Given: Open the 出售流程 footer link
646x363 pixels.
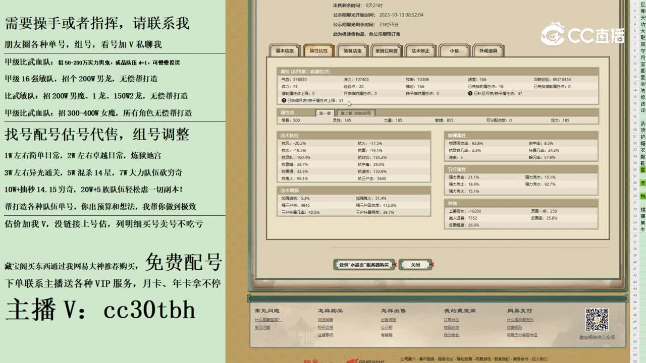Looking at the screenshot, I should (x=389, y=320).
